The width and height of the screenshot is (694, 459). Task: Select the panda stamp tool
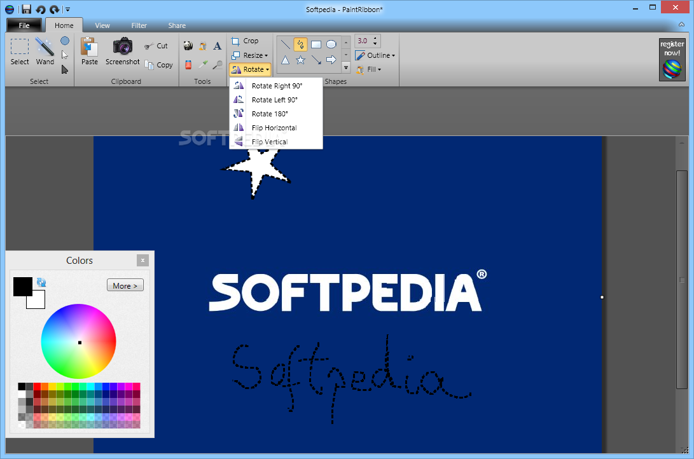point(188,46)
